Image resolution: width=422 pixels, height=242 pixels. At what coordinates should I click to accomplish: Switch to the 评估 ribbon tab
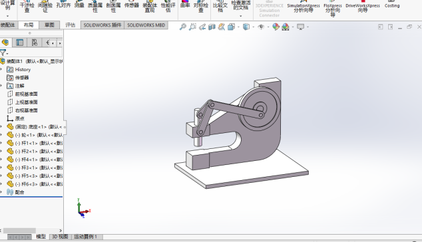71,25
